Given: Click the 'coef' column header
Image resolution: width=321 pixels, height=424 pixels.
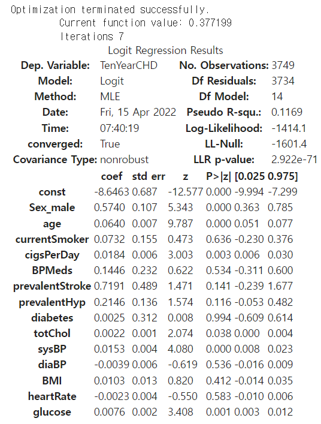Looking at the screenshot, I should (x=111, y=176).
